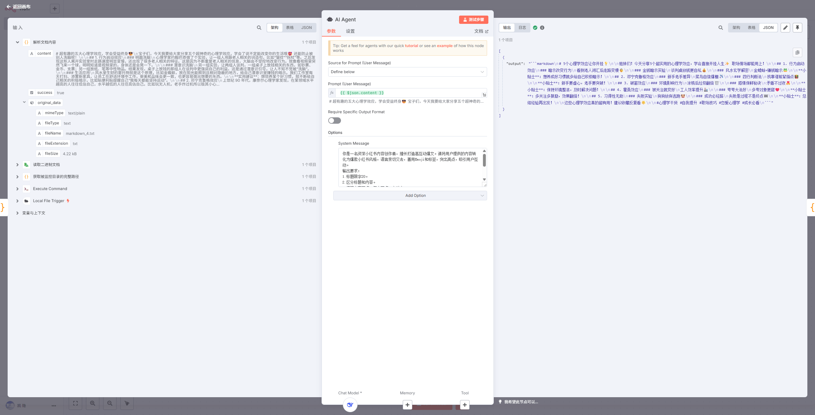815x415 pixels.
Task: Add a Memory node with plus button
Action: tap(407, 405)
